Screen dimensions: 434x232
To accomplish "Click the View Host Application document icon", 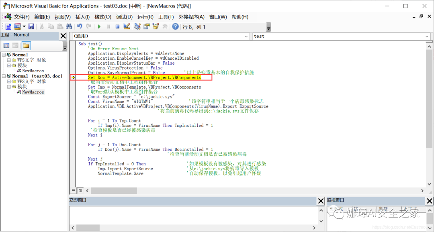I will tap(8, 26).
